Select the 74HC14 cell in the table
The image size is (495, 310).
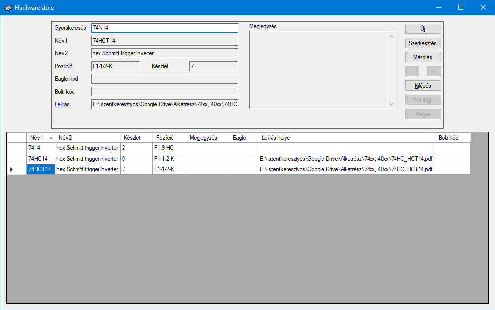pos(41,159)
